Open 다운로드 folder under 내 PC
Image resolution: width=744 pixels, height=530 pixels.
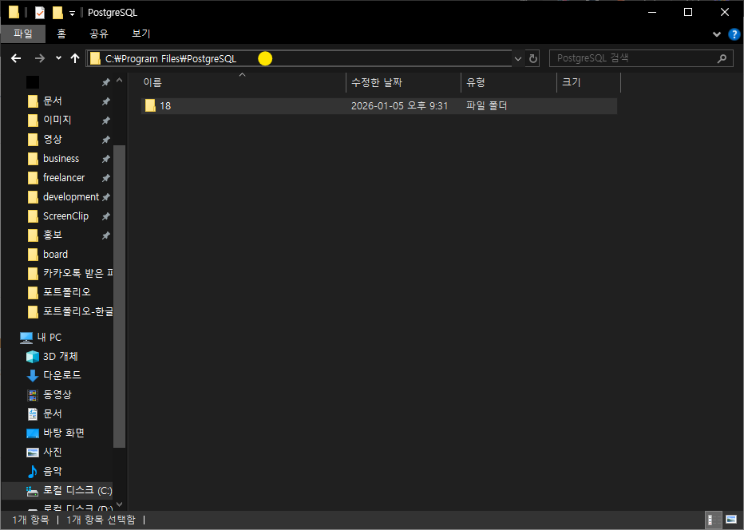61,375
